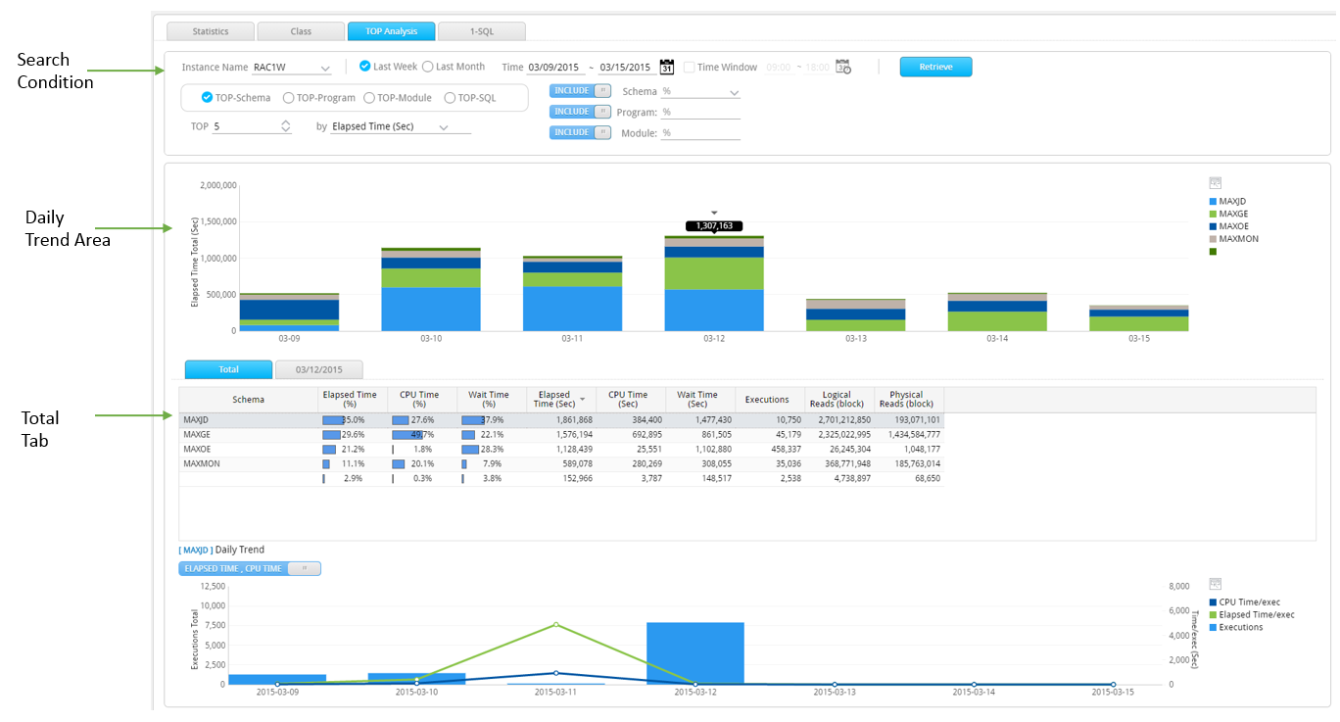
Task: Select the MAXOE row in the table
Action: (561, 450)
